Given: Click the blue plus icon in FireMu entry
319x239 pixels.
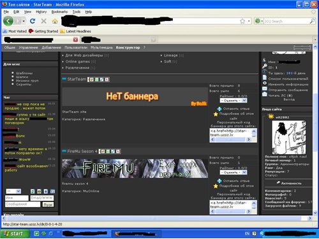Looking at the screenshot, I should click(219, 181).
